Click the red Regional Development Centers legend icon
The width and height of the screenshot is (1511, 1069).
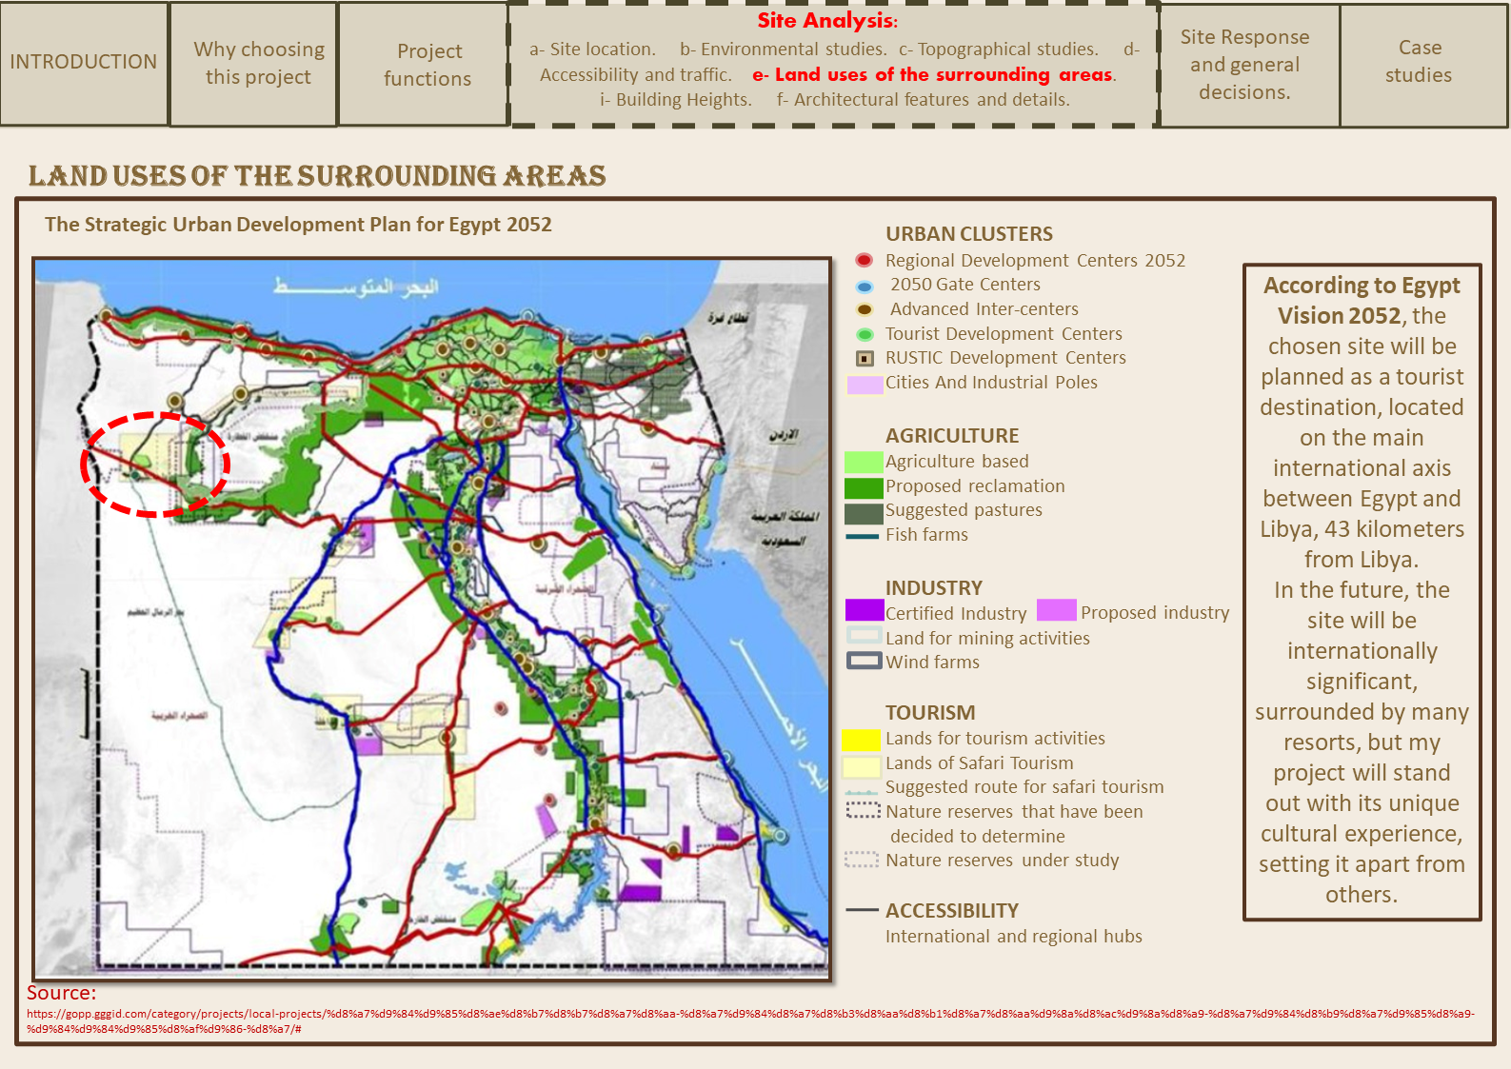pyautogui.click(x=864, y=260)
